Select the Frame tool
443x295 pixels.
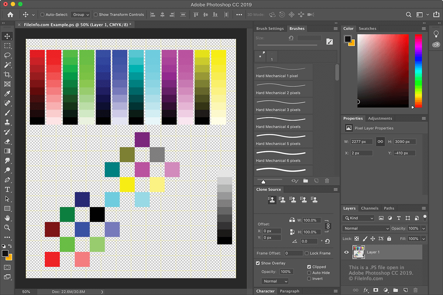tap(7, 84)
